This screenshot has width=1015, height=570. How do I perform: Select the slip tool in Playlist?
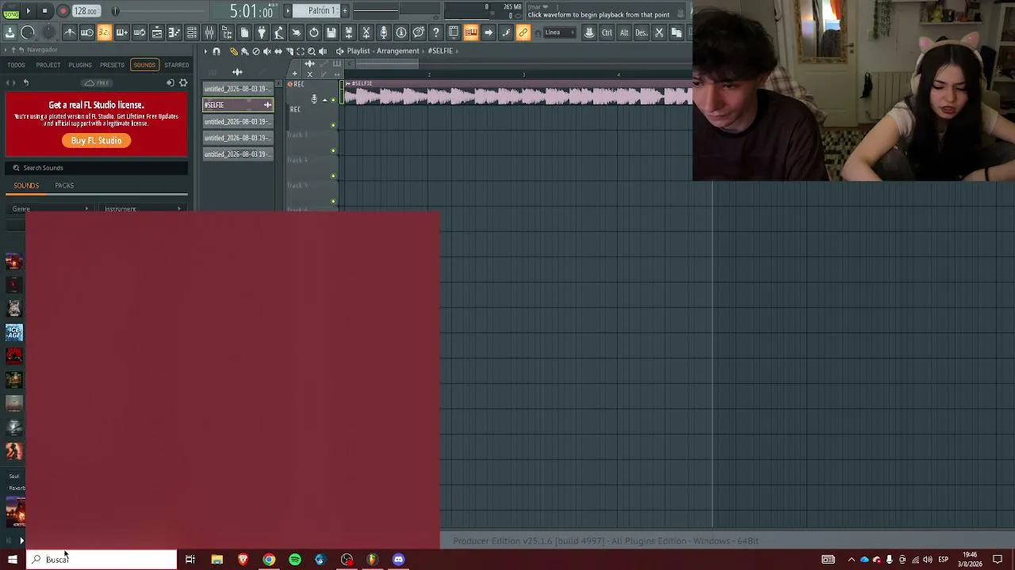pyautogui.click(x=278, y=51)
